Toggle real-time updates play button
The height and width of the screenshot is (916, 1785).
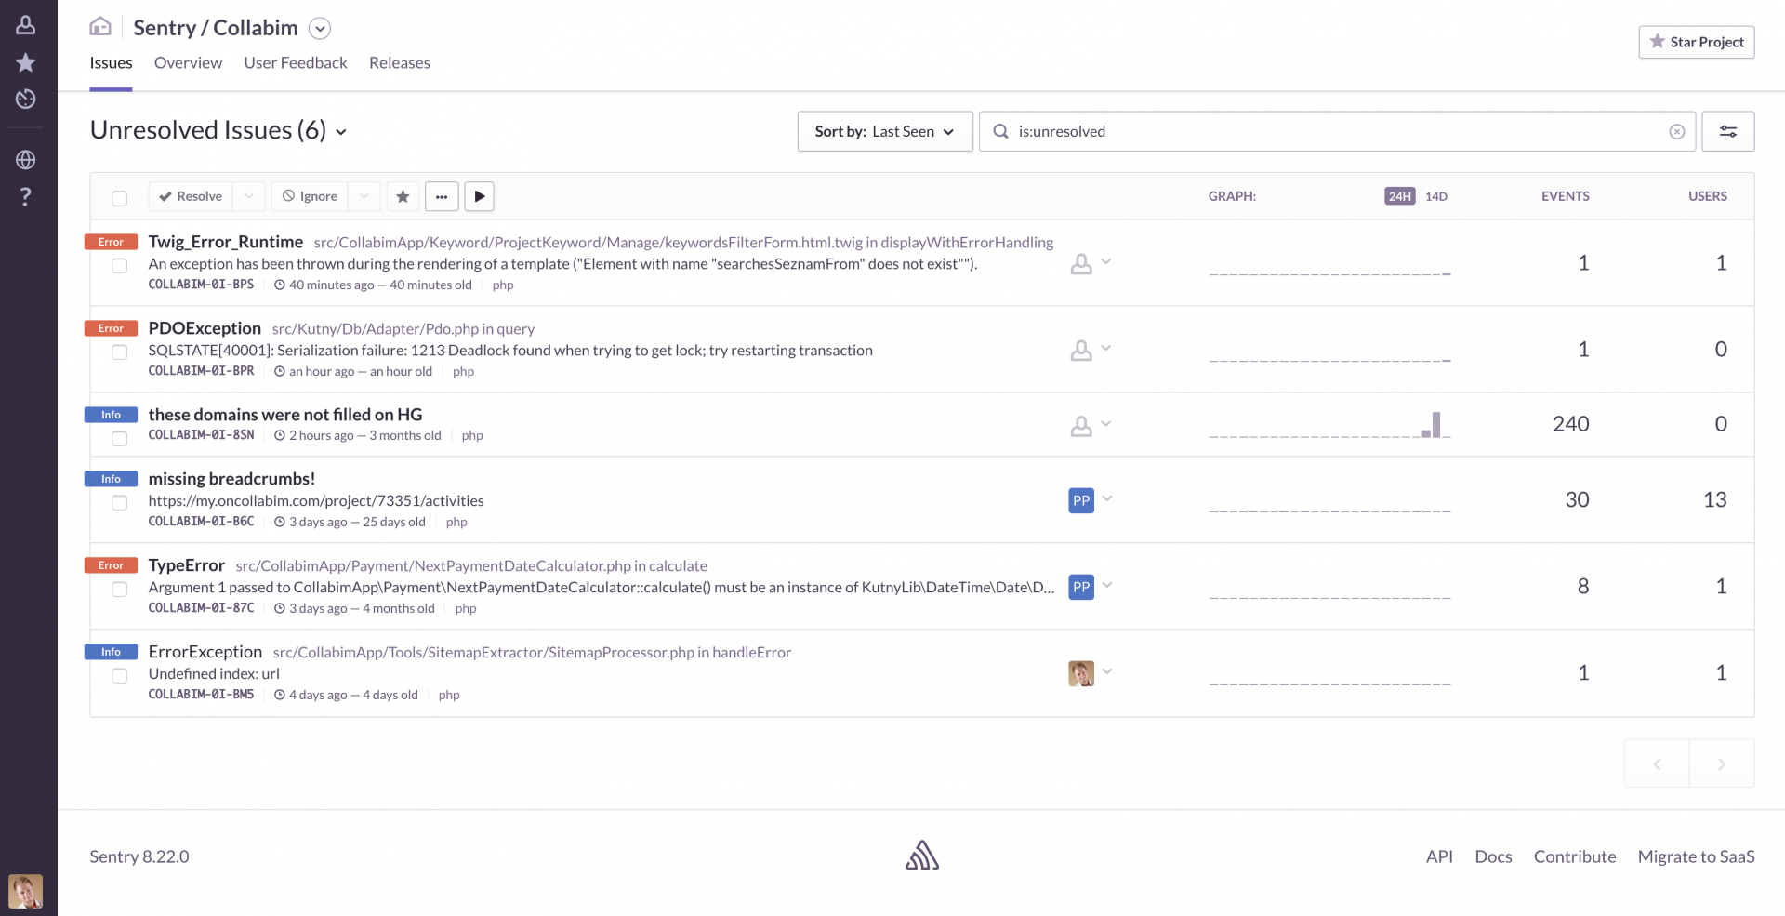click(x=480, y=196)
